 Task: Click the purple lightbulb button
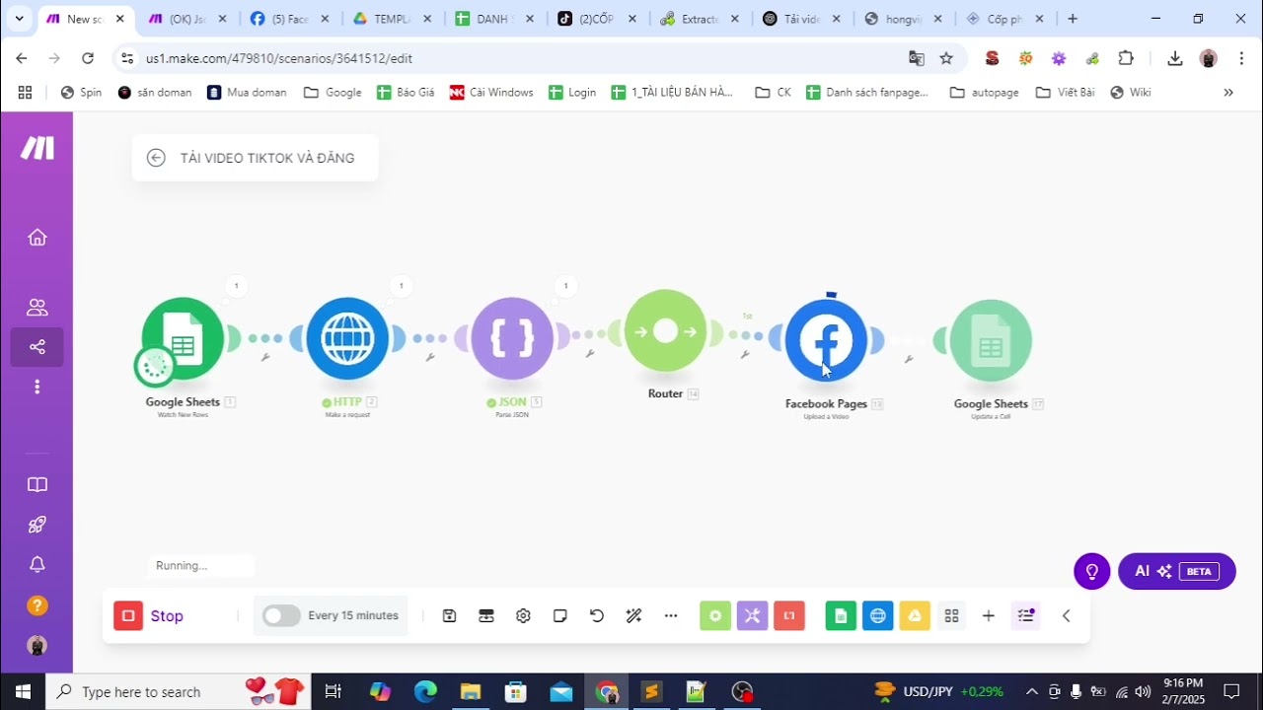coord(1092,571)
